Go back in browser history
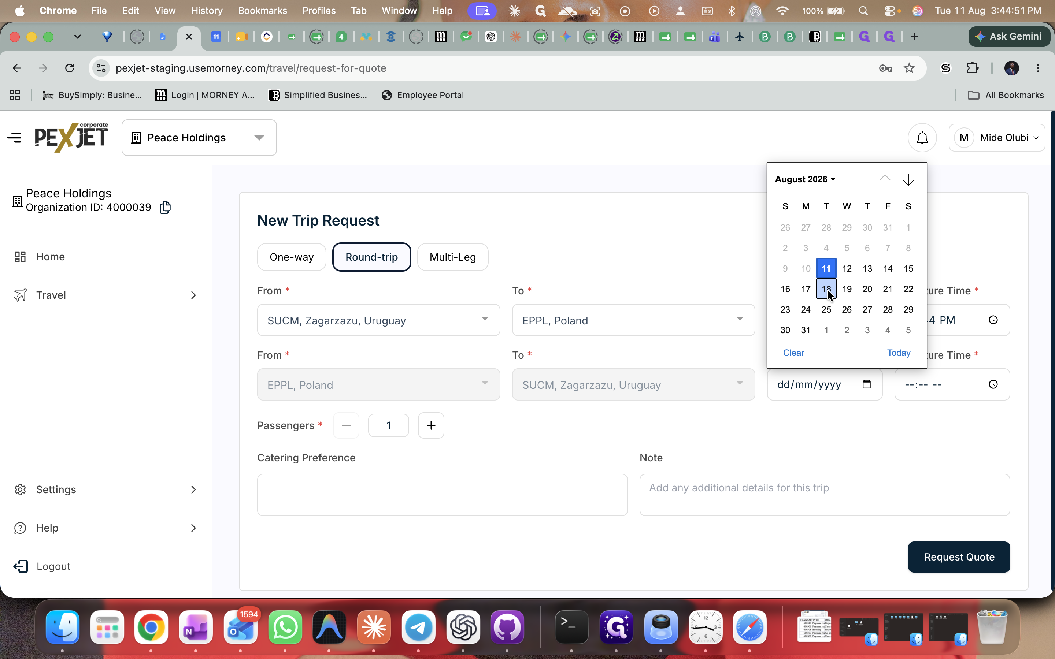The width and height of the screenshot is (1055, 659). coord(17,68)
